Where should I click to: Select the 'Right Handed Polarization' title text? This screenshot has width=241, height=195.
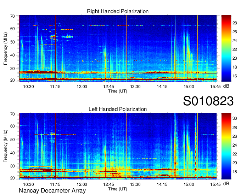pyautogui.click(x=118, y=11)
